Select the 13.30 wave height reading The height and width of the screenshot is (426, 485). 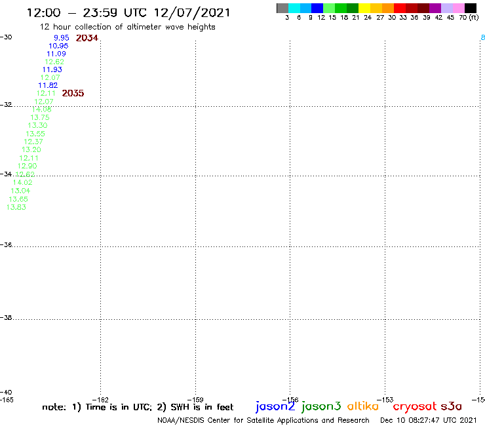coord(37,125)
